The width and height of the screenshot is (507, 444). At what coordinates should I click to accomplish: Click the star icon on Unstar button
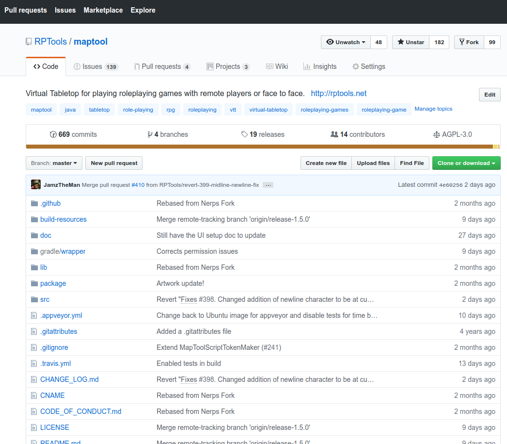click(401, 42)
